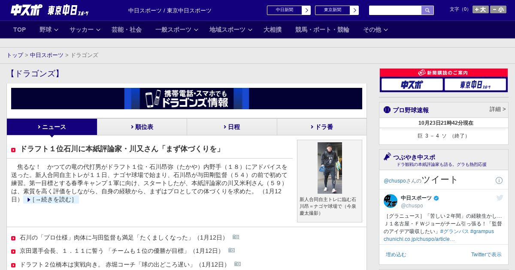Viewport: 515px width, 270px height.
Task: Switch to the 順位表 tab
Action: point(142,127)
